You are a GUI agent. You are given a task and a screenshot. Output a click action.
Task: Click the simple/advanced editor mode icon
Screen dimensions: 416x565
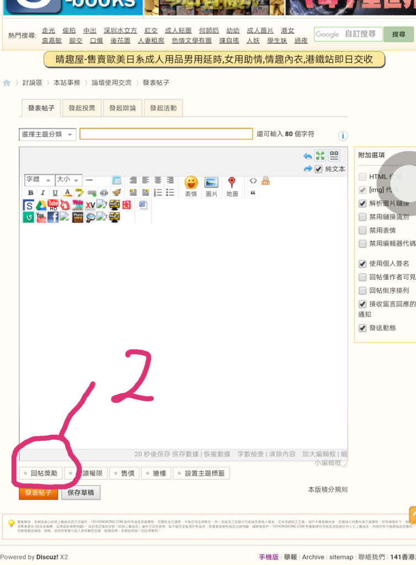pos(334,155)
